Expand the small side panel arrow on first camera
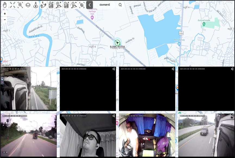The image size is (235, 158). 2,83
